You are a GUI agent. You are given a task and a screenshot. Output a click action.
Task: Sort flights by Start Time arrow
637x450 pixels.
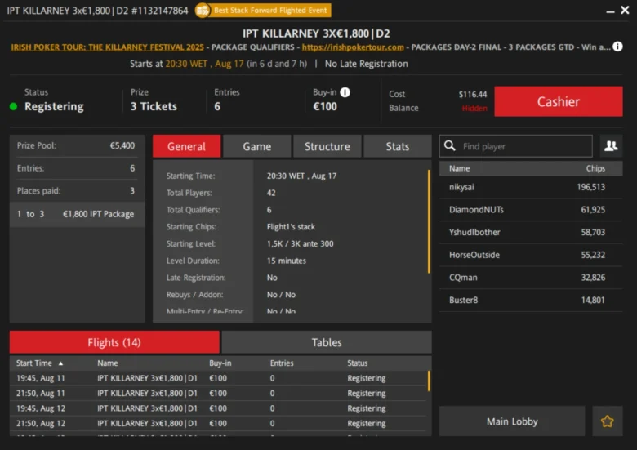pyautogui.click(x=60, y=363)
